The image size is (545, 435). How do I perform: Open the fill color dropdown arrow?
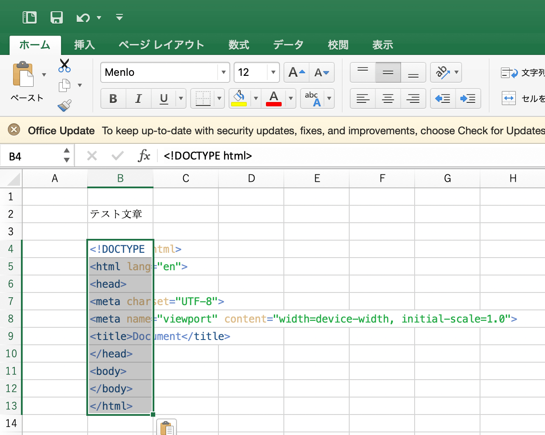coord(256,99)
